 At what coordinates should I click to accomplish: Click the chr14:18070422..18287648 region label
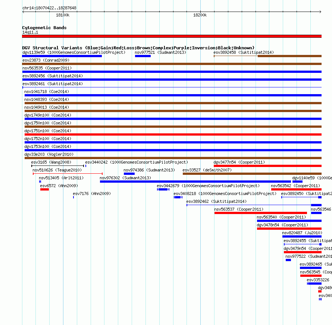click(49, 8)
